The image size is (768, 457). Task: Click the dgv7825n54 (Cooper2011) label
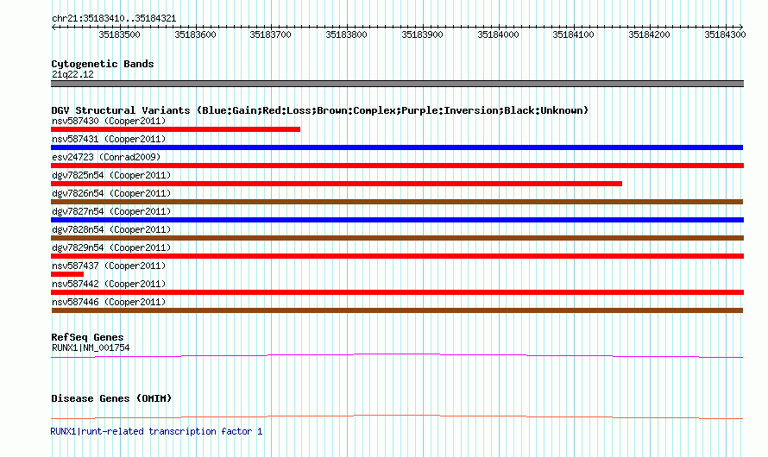click(111, 175)
